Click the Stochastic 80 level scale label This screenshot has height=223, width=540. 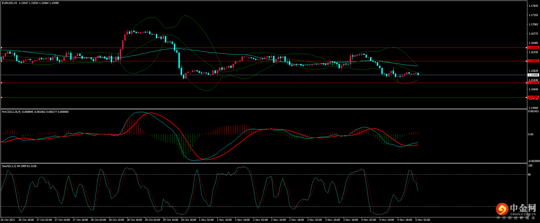(x=529, y=175)
